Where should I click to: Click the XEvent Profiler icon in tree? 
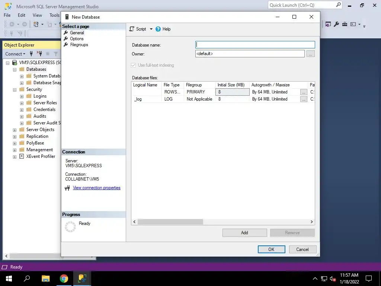tap(22, 156)
